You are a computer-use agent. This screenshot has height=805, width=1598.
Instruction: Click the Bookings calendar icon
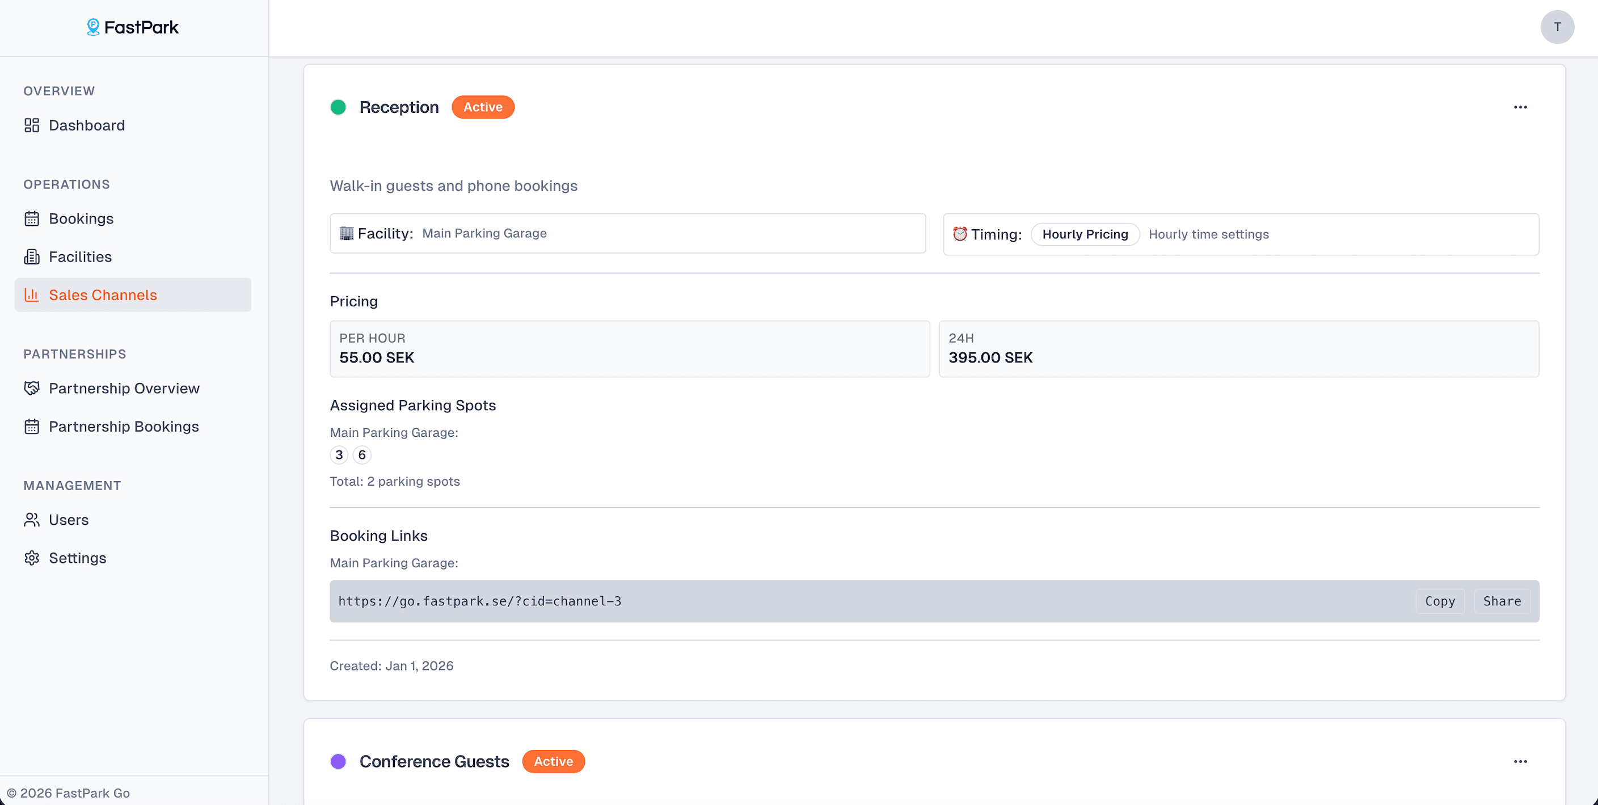pyautogui.click(x=32, y=219)
